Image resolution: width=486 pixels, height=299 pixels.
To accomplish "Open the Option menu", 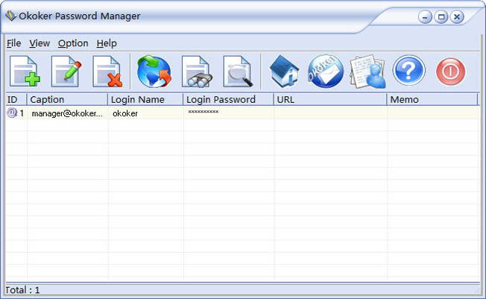I will [x=73, y=43].
